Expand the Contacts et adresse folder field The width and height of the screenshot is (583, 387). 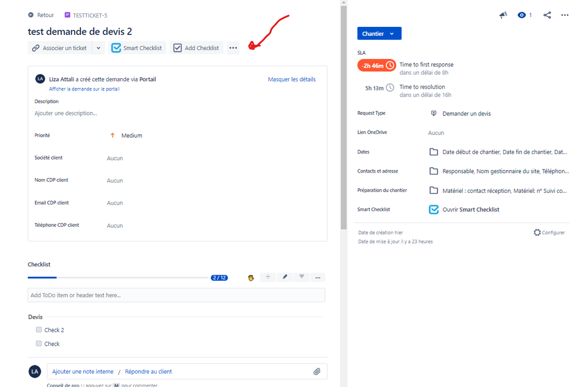(x=498, y=171)
